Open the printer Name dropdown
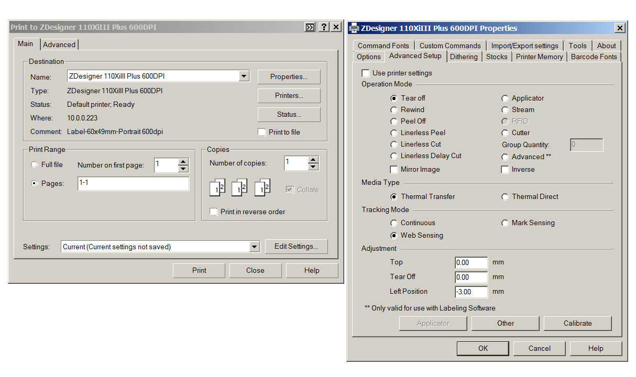 244,76
